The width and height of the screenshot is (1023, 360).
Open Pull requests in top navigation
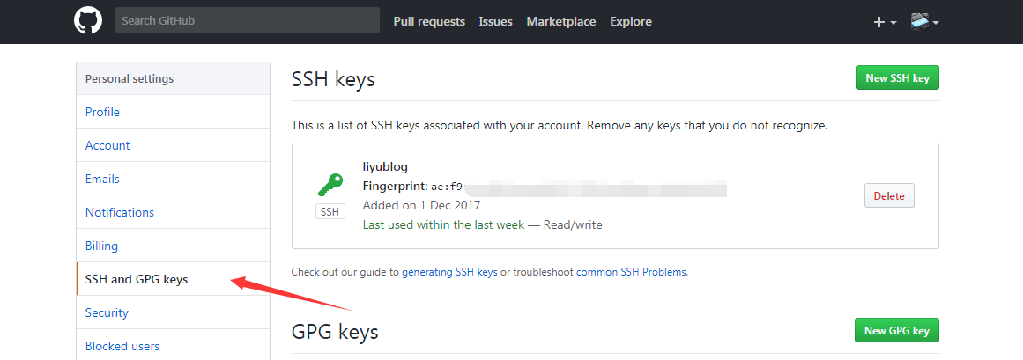429,21
